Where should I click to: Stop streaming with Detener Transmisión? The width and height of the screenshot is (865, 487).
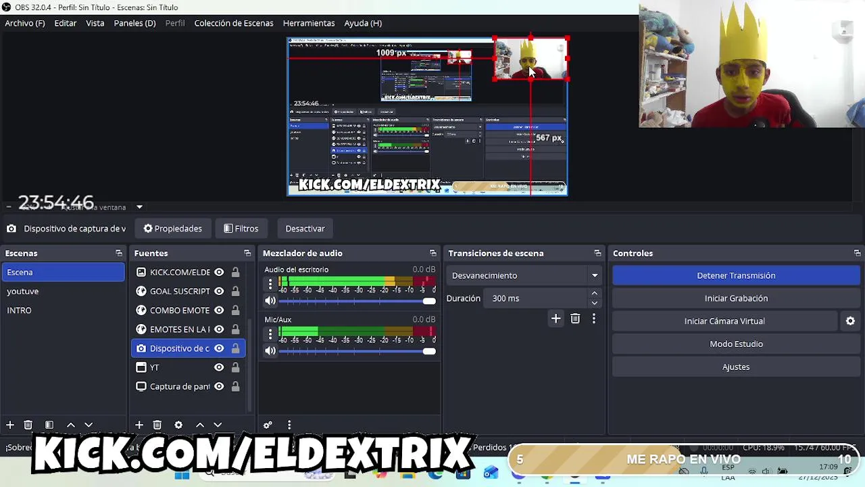[x=736, y=275]
